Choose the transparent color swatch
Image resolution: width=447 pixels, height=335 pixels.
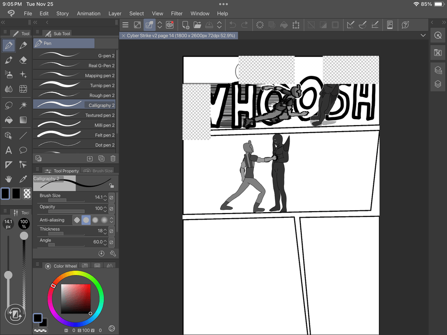tap(27, 193)
